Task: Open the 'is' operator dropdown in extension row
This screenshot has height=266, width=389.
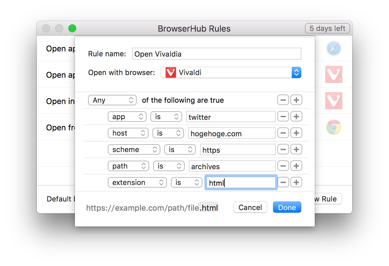Action: 187,182
